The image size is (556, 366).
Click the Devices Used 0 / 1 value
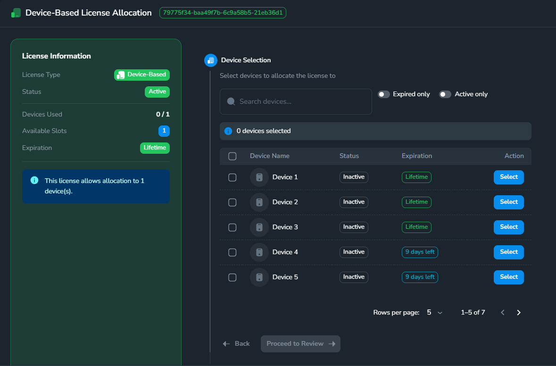[163, 114]
